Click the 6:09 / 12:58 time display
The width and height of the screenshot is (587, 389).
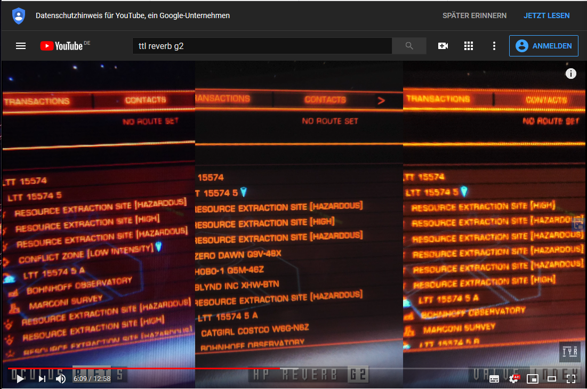point(92,378)
